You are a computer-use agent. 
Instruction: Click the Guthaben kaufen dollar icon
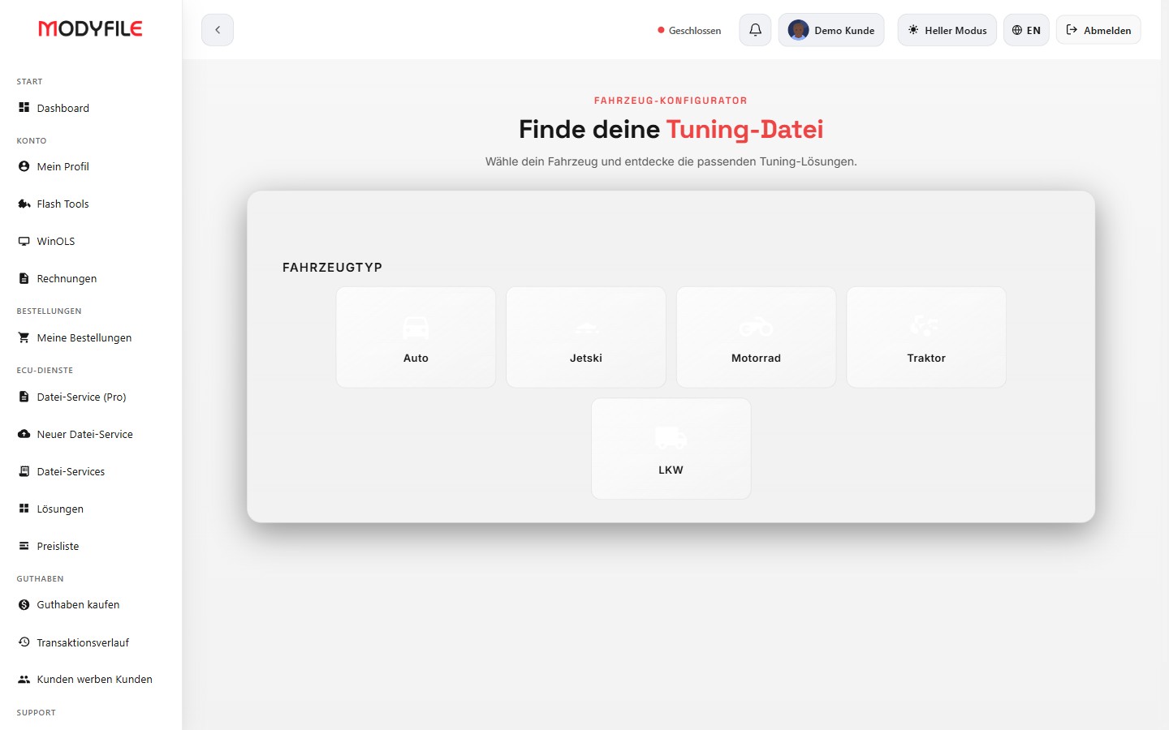(24, 604)
